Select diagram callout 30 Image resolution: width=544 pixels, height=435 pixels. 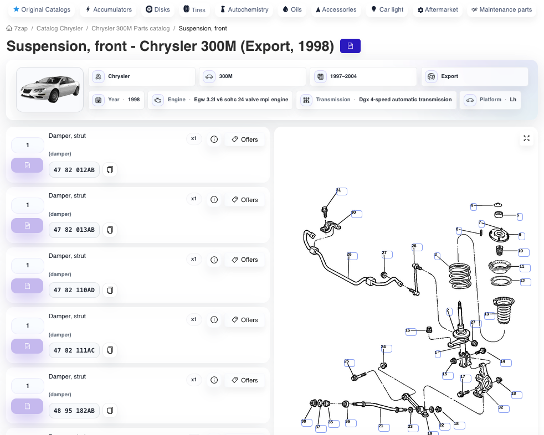pos(357,214)
